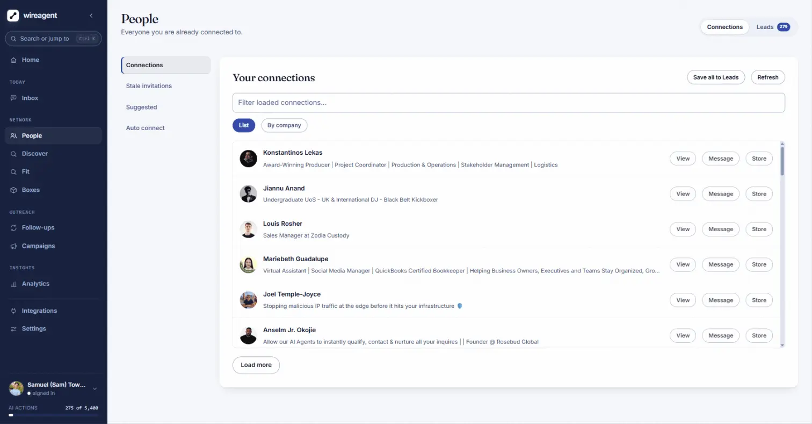Focus the Filter loaded connections field

tap(509, 103)
